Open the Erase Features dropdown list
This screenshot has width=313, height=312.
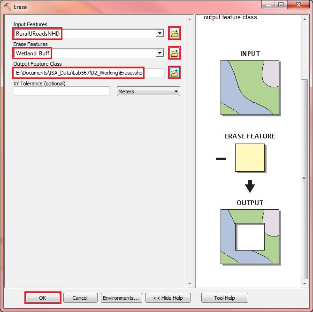click(x=160, y=53)
